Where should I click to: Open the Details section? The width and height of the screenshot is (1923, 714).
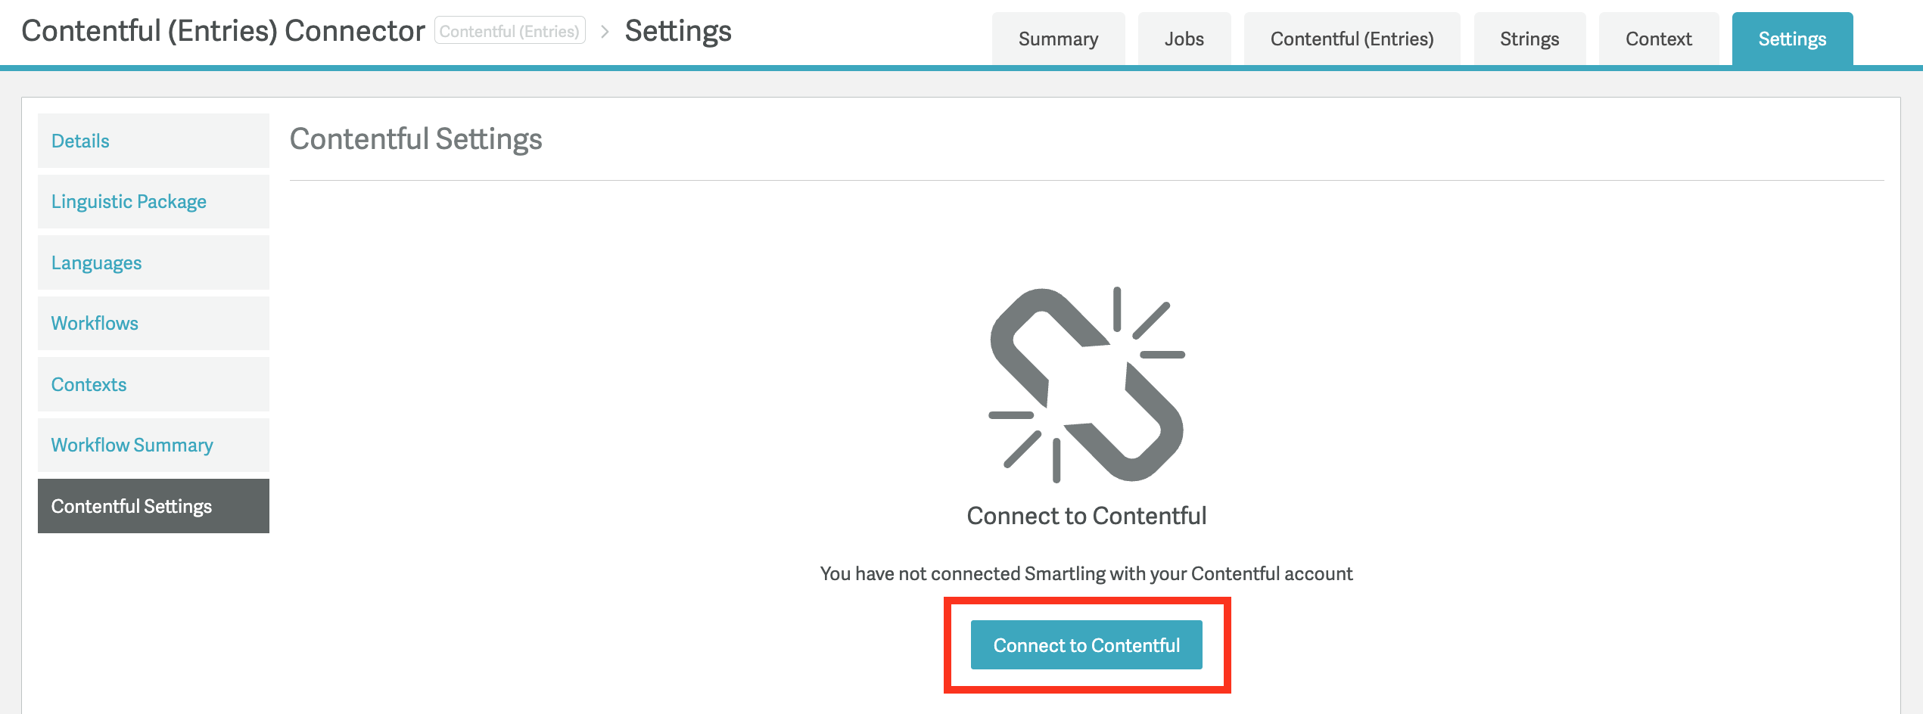(x=79, y=140)
